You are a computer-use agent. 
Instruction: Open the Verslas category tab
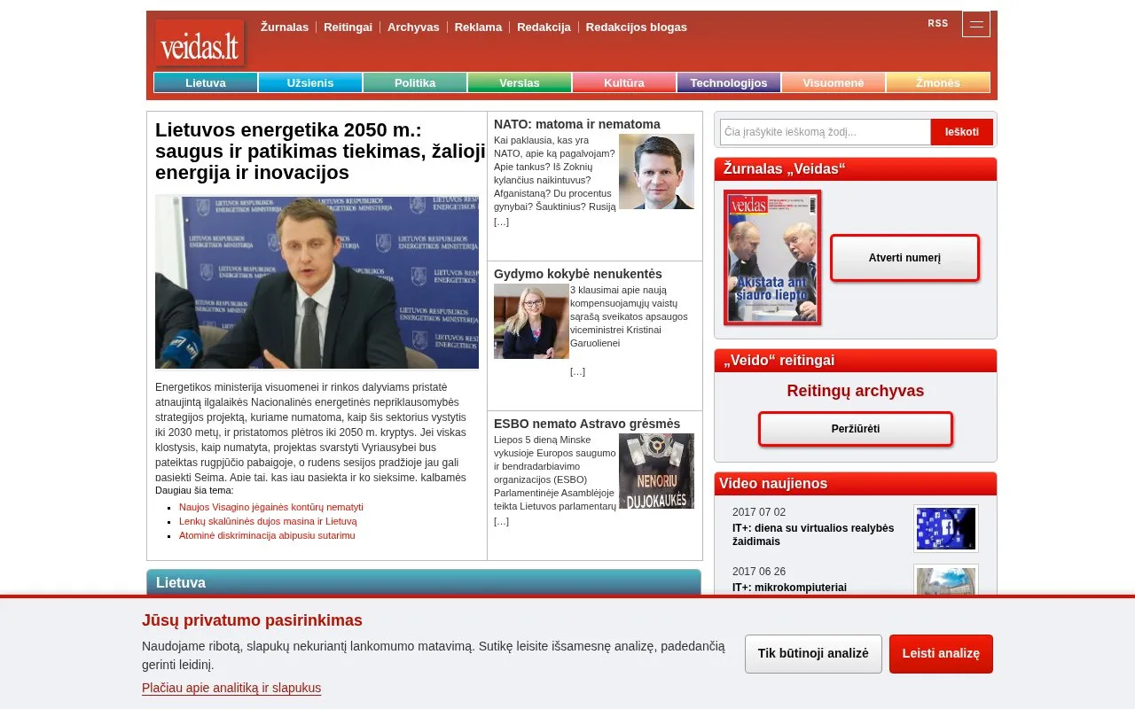pyautogui.click(x=520, y=82)
